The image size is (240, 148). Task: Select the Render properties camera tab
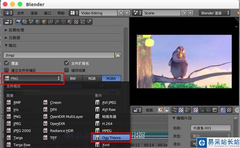[x=19, y=22]
